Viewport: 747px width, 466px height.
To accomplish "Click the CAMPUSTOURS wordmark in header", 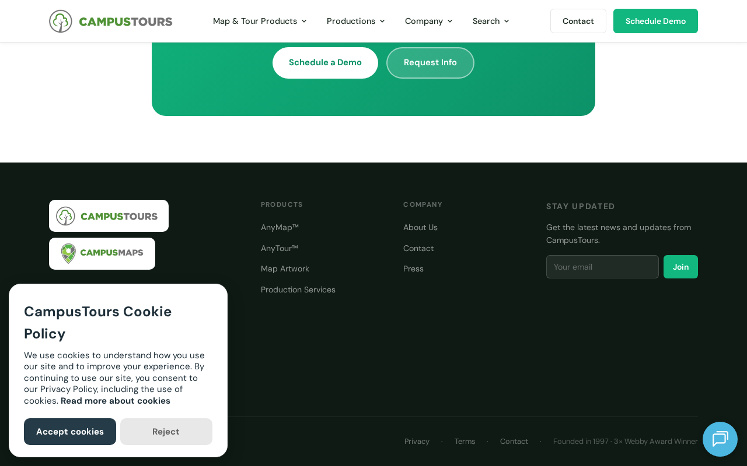I will point(125,22).
